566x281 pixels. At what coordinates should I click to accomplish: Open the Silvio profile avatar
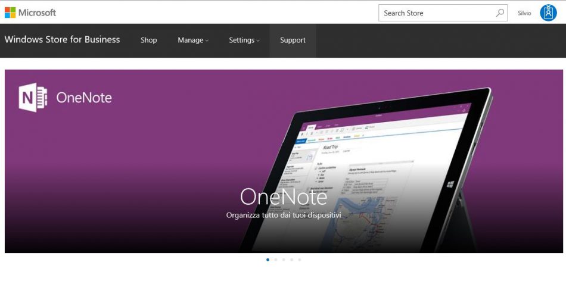548,13
